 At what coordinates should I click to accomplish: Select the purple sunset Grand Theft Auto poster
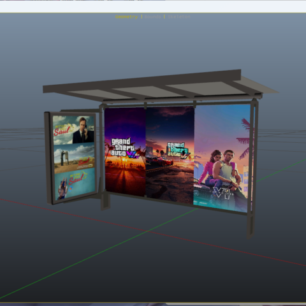click(x=125, y=152)
